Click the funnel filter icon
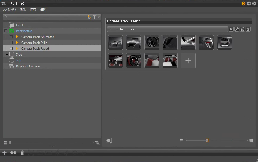Image resolution: width=258 pixels, height=162 pixels. pyautogui.click(x=94, y=17)
